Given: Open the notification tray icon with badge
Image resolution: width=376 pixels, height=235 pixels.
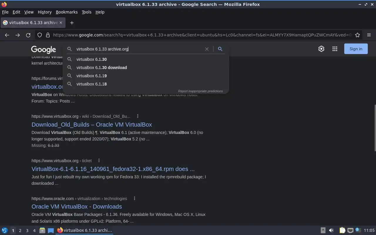Looking at the screenshot, I should [x=358, y=230].
